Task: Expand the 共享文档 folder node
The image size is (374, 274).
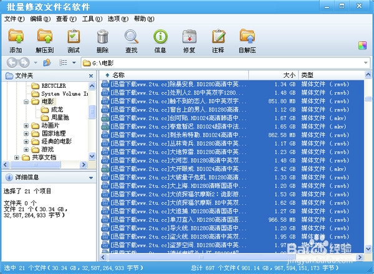Action: click(16, 158)
